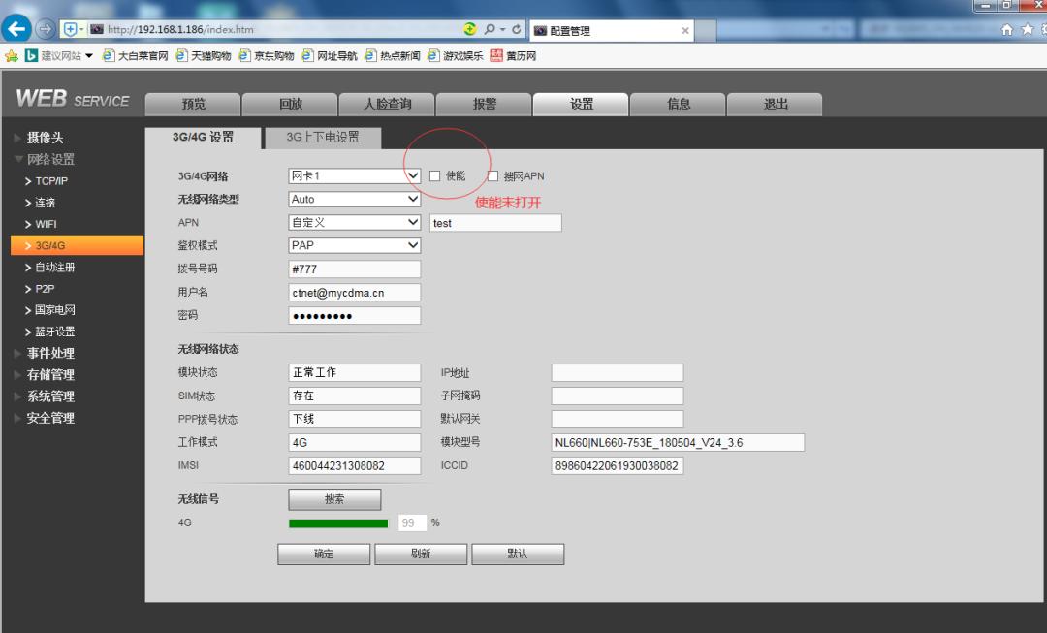Open the 游戏娱乐 bookmark
This screenshot has width=1047, height=633.
point(456,56)
